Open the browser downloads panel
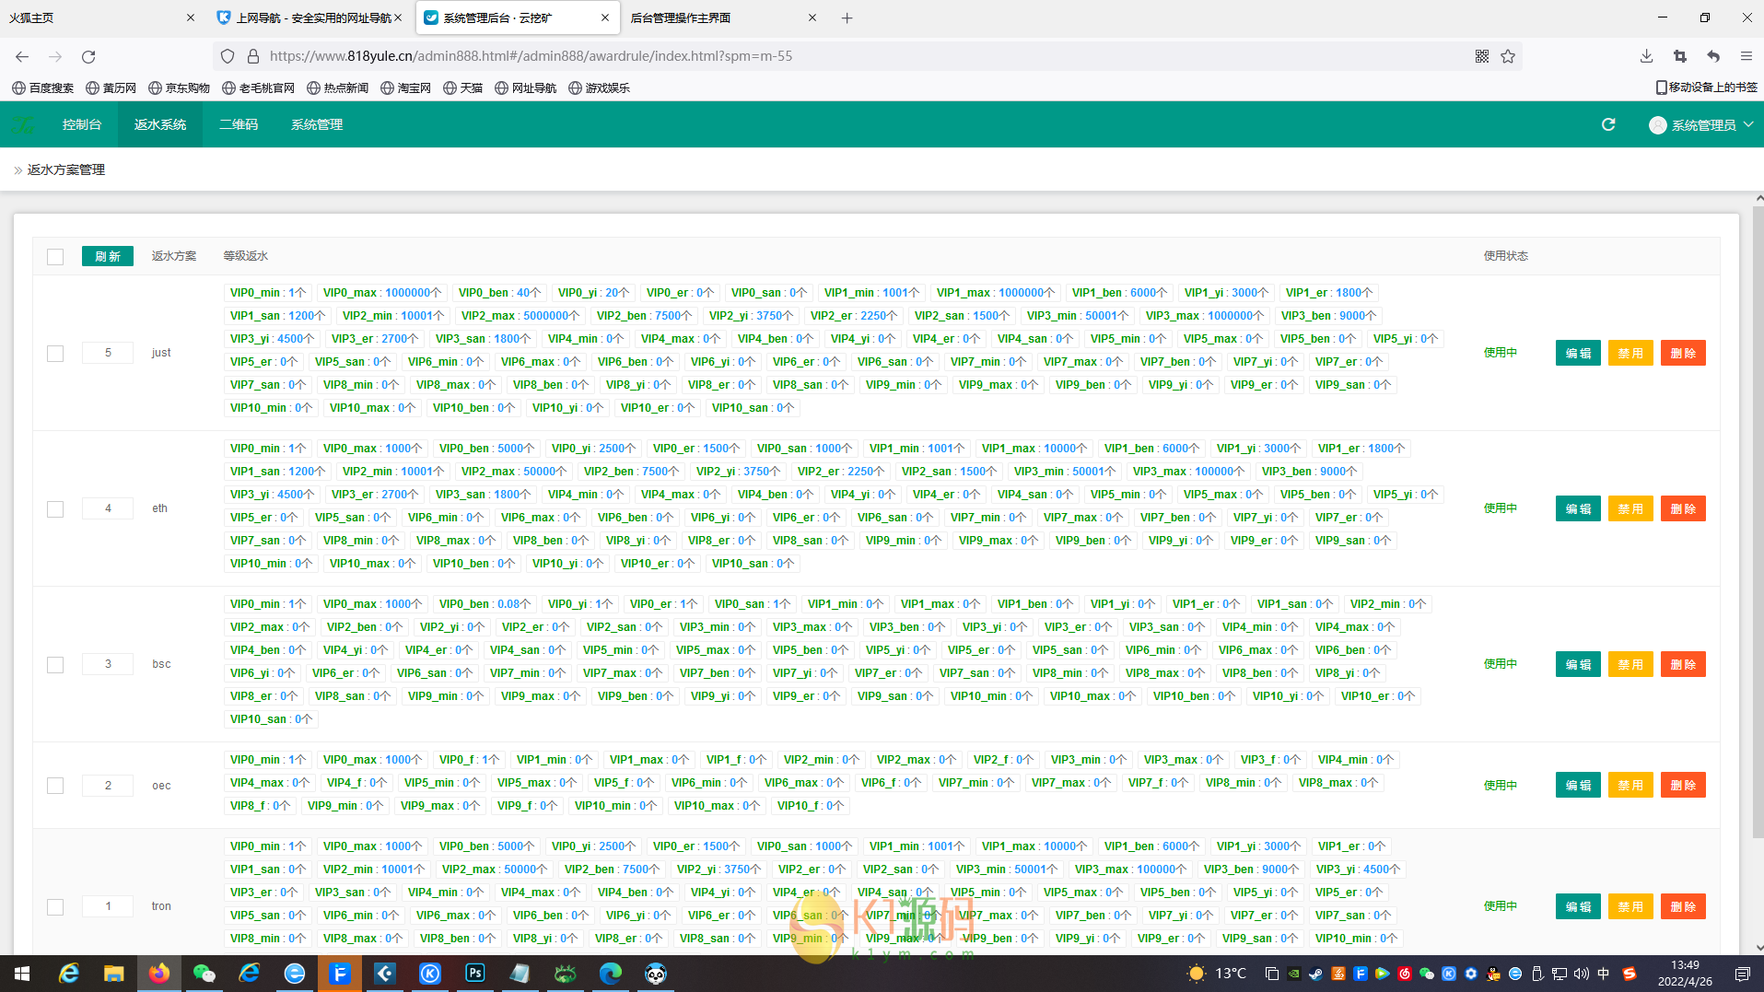The width and height of the screenshot is (1764, 992). click(1647, 56)
